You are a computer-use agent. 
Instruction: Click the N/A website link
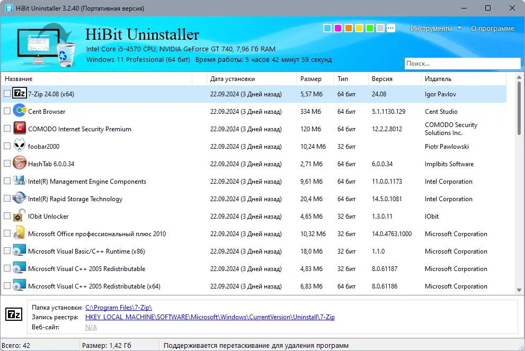tap(91, 327)
